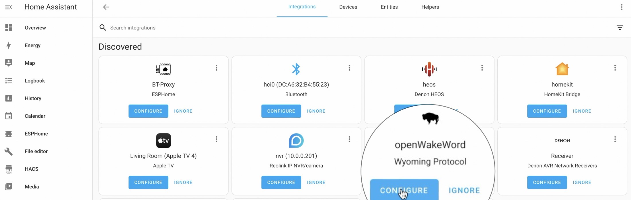Screen dimensions: 631x200
Task: Configure the homekit HomeKit Bridge integration
Action: click(x=547, y=111)
